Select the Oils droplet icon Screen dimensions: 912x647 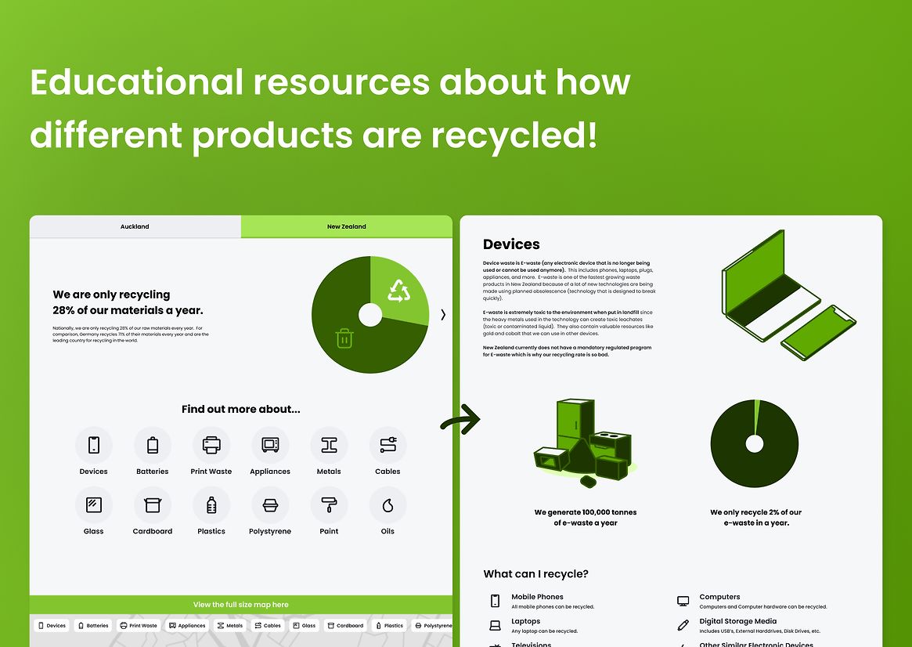point(388,505)
